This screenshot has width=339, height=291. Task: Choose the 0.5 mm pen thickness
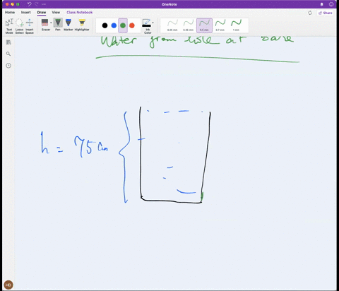coord(204,25)
